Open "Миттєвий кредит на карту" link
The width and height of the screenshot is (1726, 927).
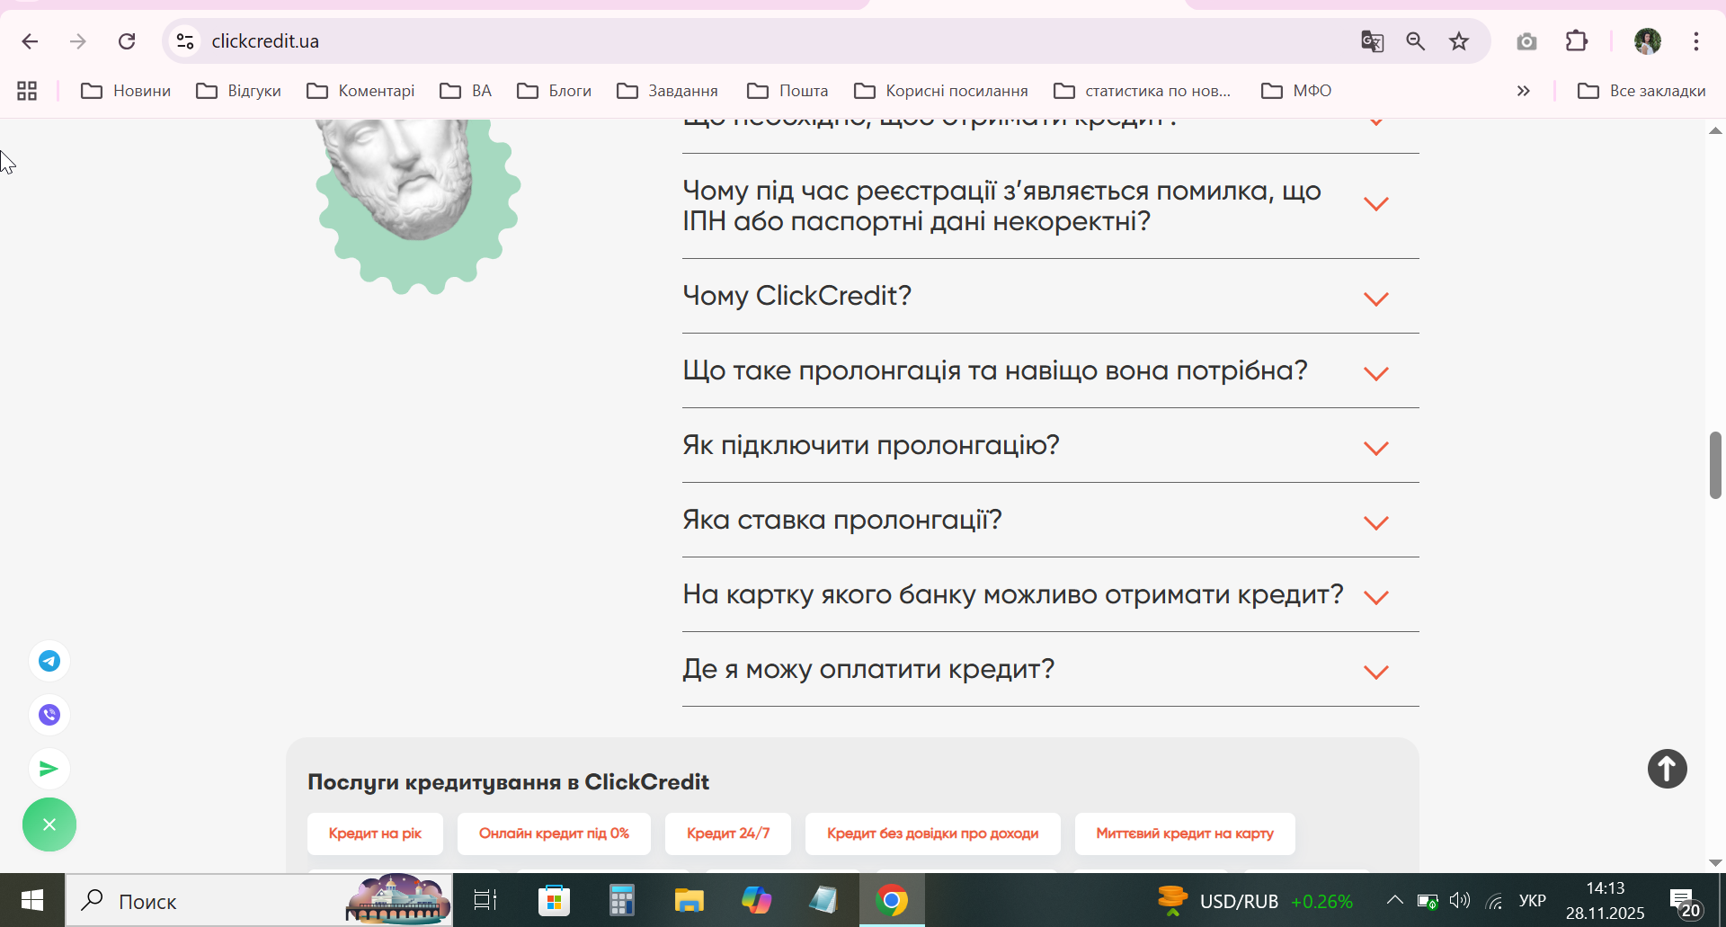pos(1185,833)
